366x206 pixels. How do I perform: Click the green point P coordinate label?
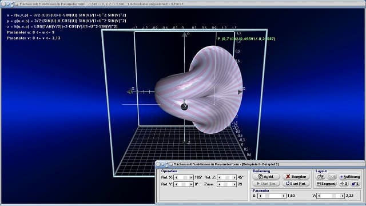coord(246,39)
